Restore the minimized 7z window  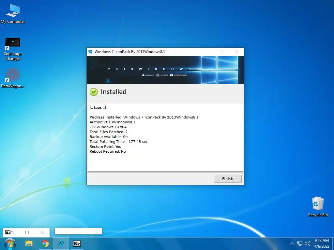pyautogui.click(x=13, y=232)
